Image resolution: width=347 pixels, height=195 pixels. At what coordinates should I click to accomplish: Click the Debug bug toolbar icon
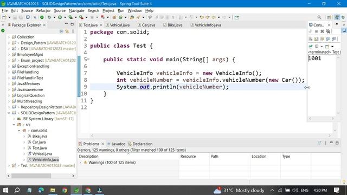49,17
